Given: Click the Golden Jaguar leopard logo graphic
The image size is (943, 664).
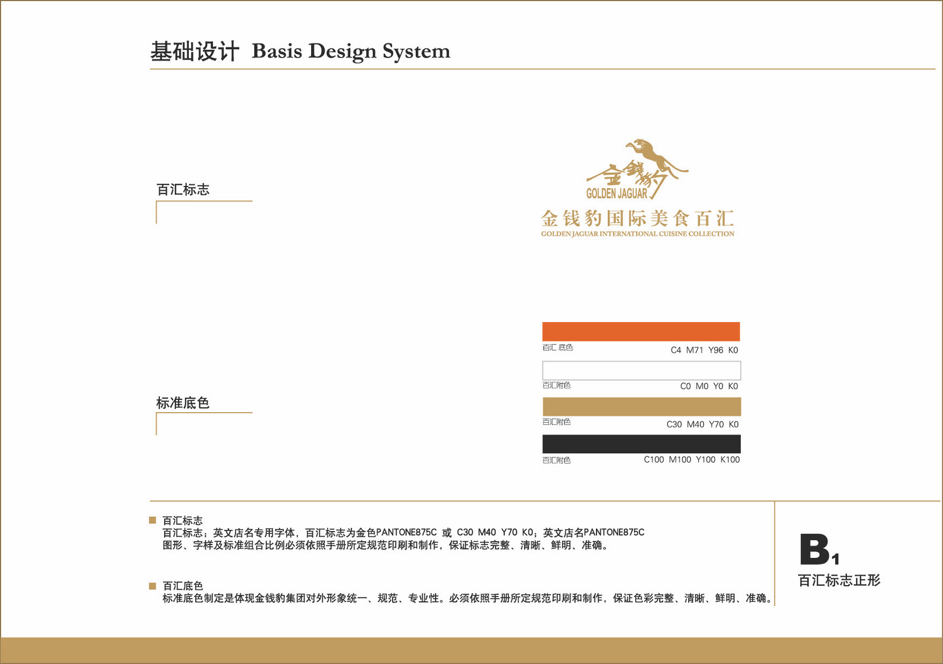Looking at the screenshot, I should 637,169.
